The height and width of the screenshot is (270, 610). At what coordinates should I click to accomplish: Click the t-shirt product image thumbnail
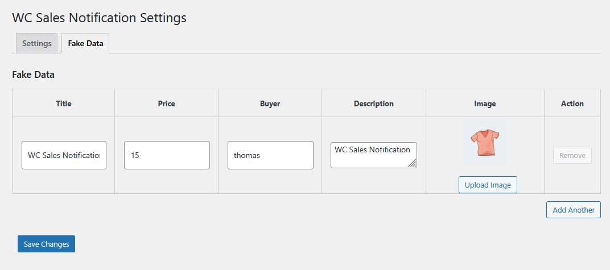[x=485, y=143]
